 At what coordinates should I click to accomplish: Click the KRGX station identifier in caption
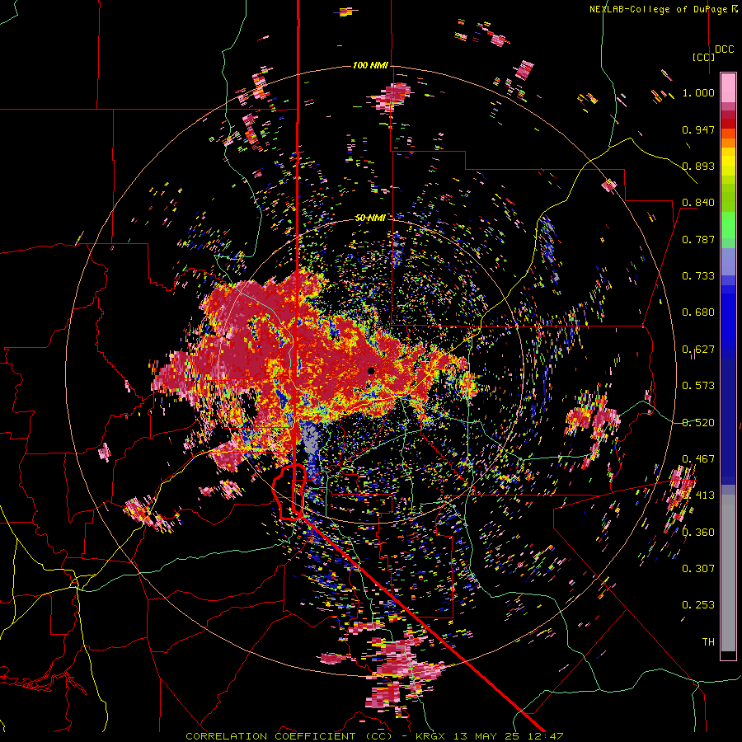point(432,736)
